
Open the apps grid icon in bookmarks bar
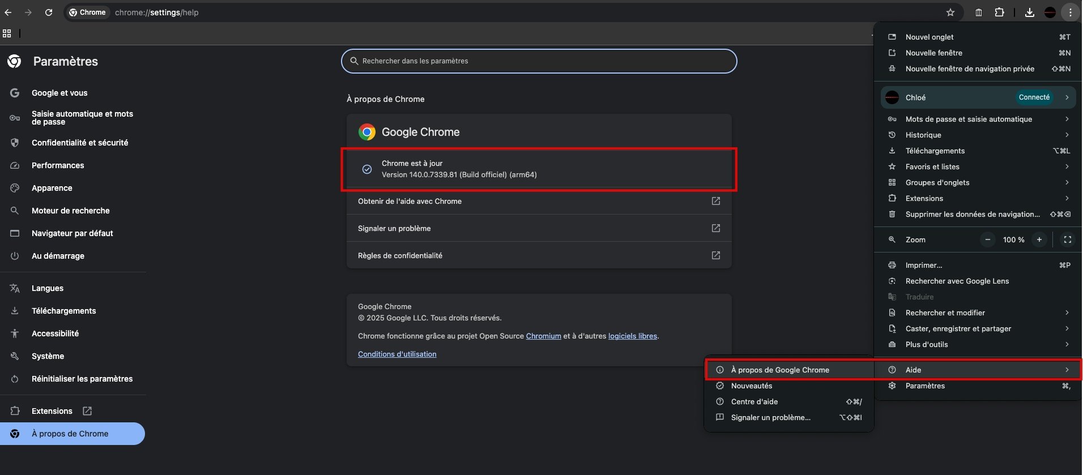tap(7, 33)
